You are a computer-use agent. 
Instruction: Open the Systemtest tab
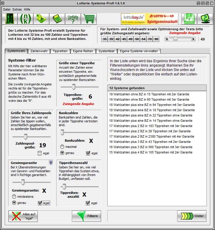coord(106,51)
